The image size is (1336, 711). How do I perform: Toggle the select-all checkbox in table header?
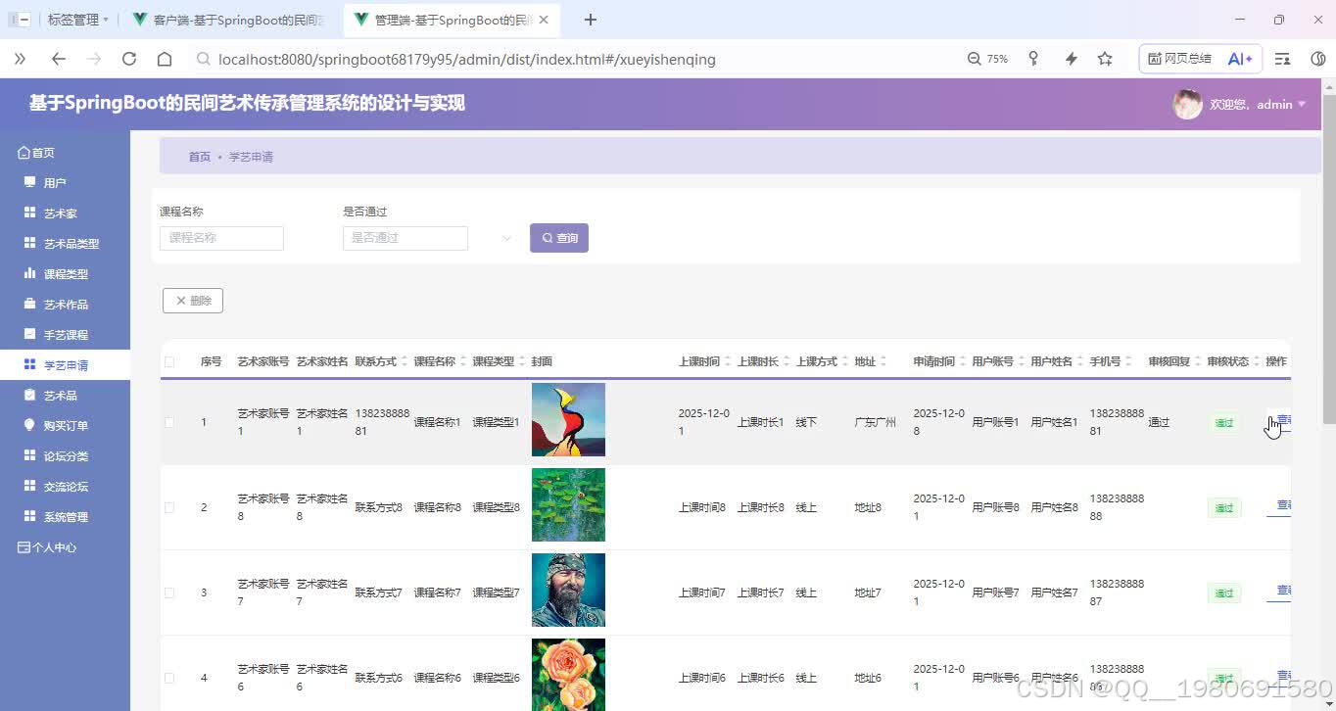click(169, 361)
